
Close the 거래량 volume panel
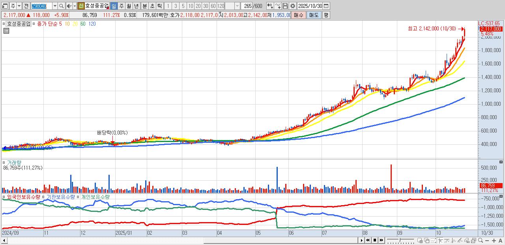click(501, 162)
